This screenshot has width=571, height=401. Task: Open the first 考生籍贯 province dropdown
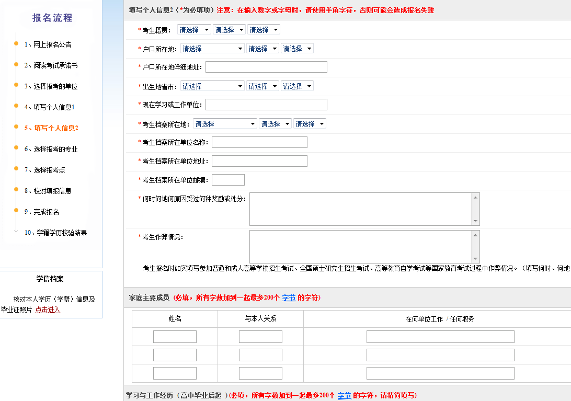[x=194, y=30]
